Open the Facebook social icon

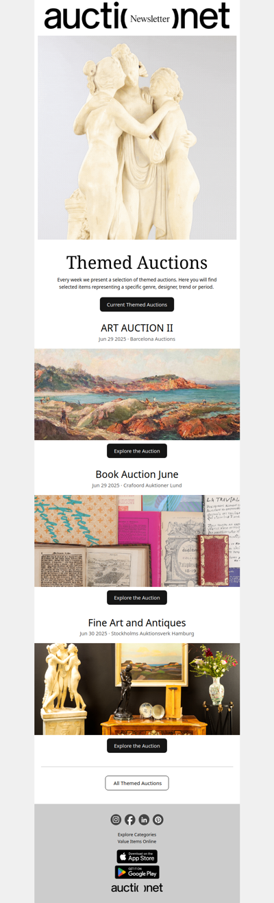tap(130, 819)
